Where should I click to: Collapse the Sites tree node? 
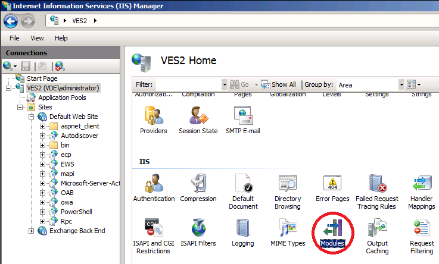20,107
